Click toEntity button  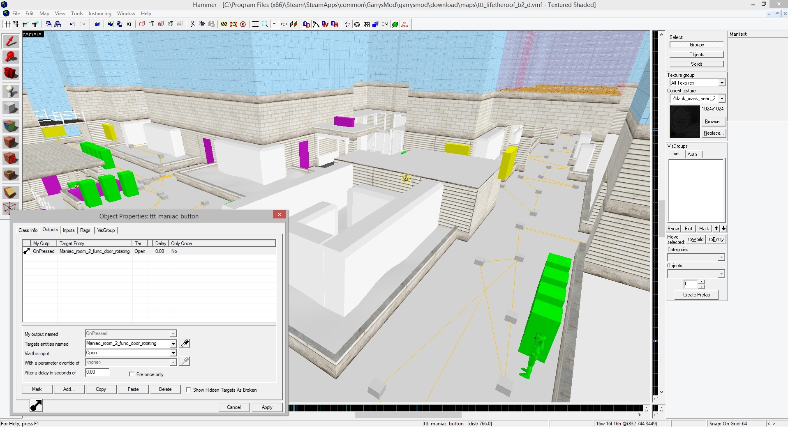click(x=716, y=239)
